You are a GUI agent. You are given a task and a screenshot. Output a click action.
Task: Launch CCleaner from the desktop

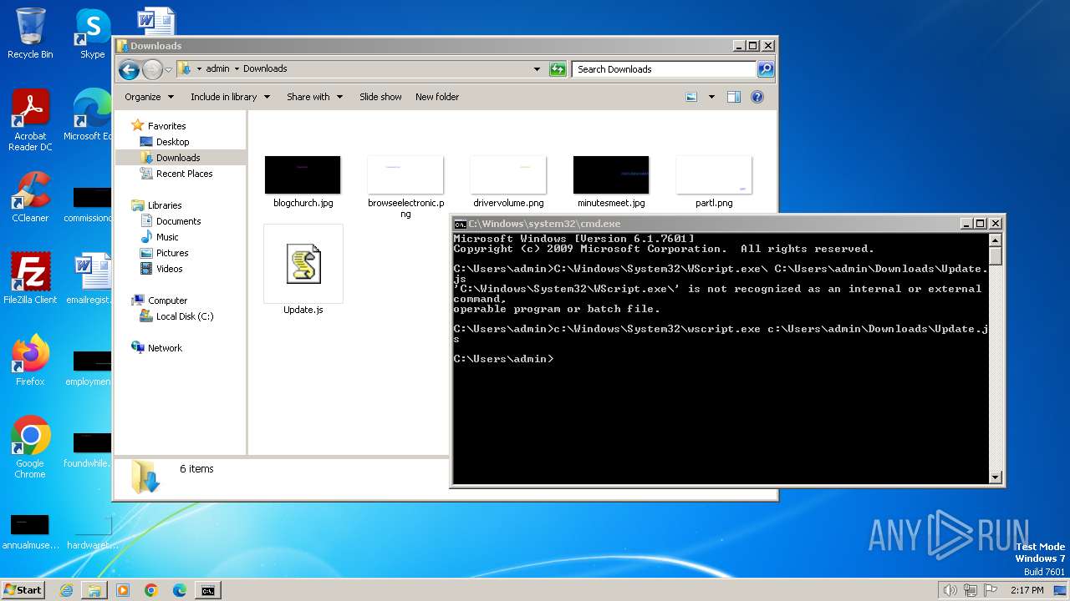[x=30, y=197]
